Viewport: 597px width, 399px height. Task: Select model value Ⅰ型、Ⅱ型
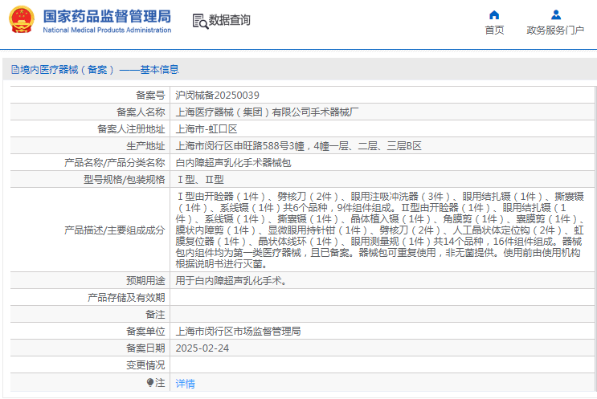coord(200,180)
